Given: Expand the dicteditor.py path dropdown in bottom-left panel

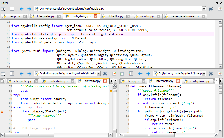Looking at the screenshot, I should point(98,74).
